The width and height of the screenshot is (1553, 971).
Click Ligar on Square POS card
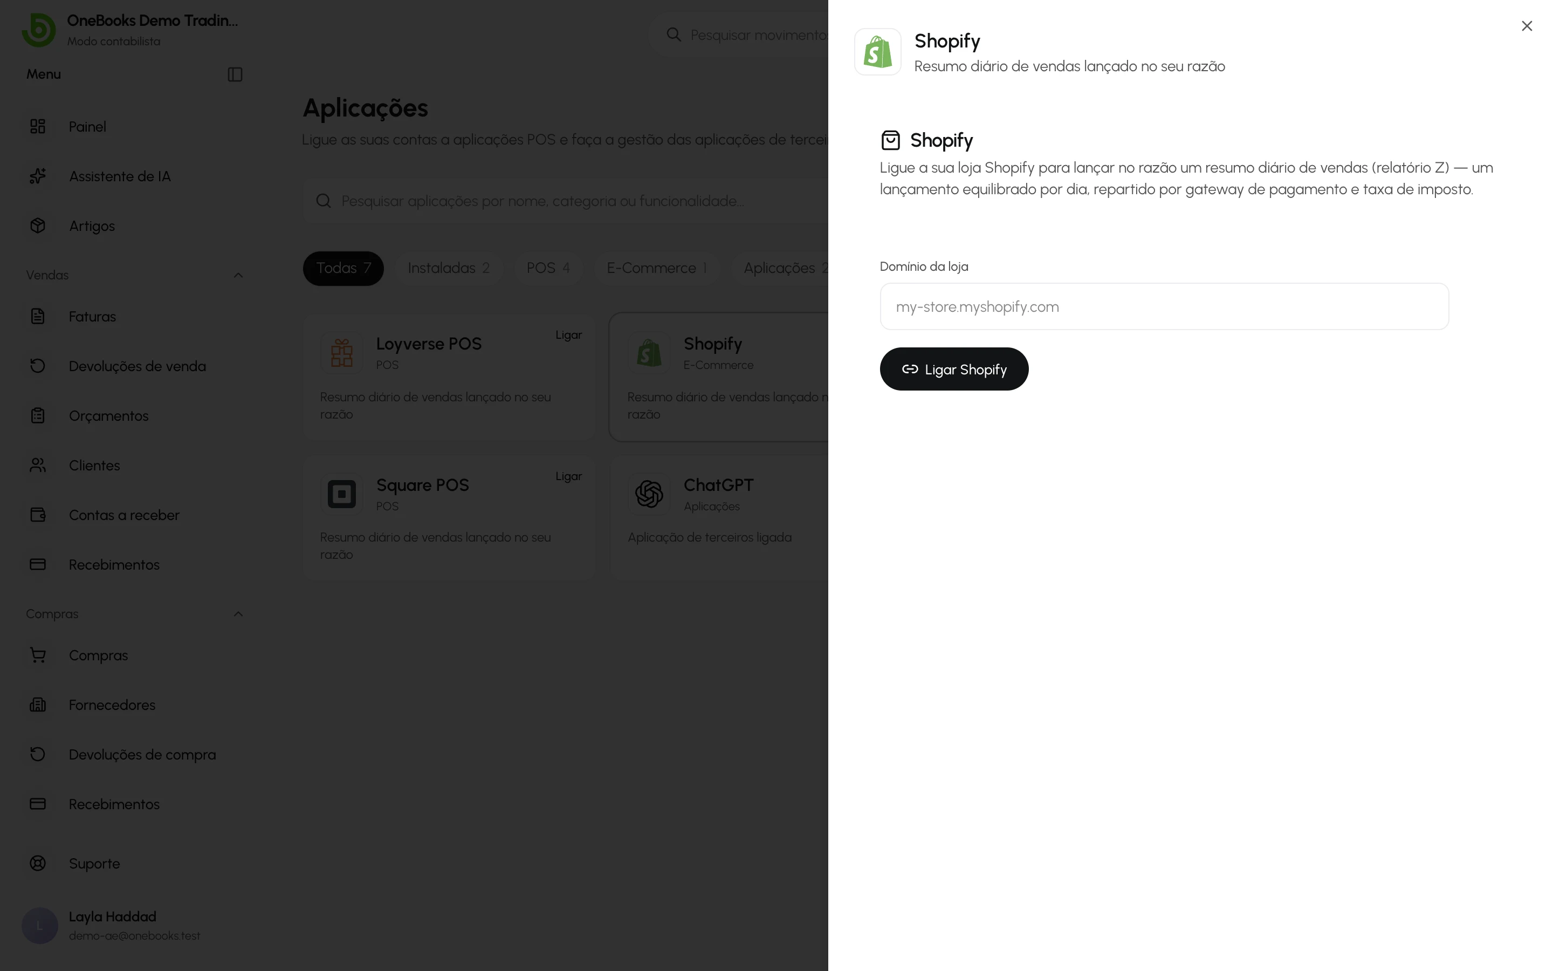click(568, 476)
